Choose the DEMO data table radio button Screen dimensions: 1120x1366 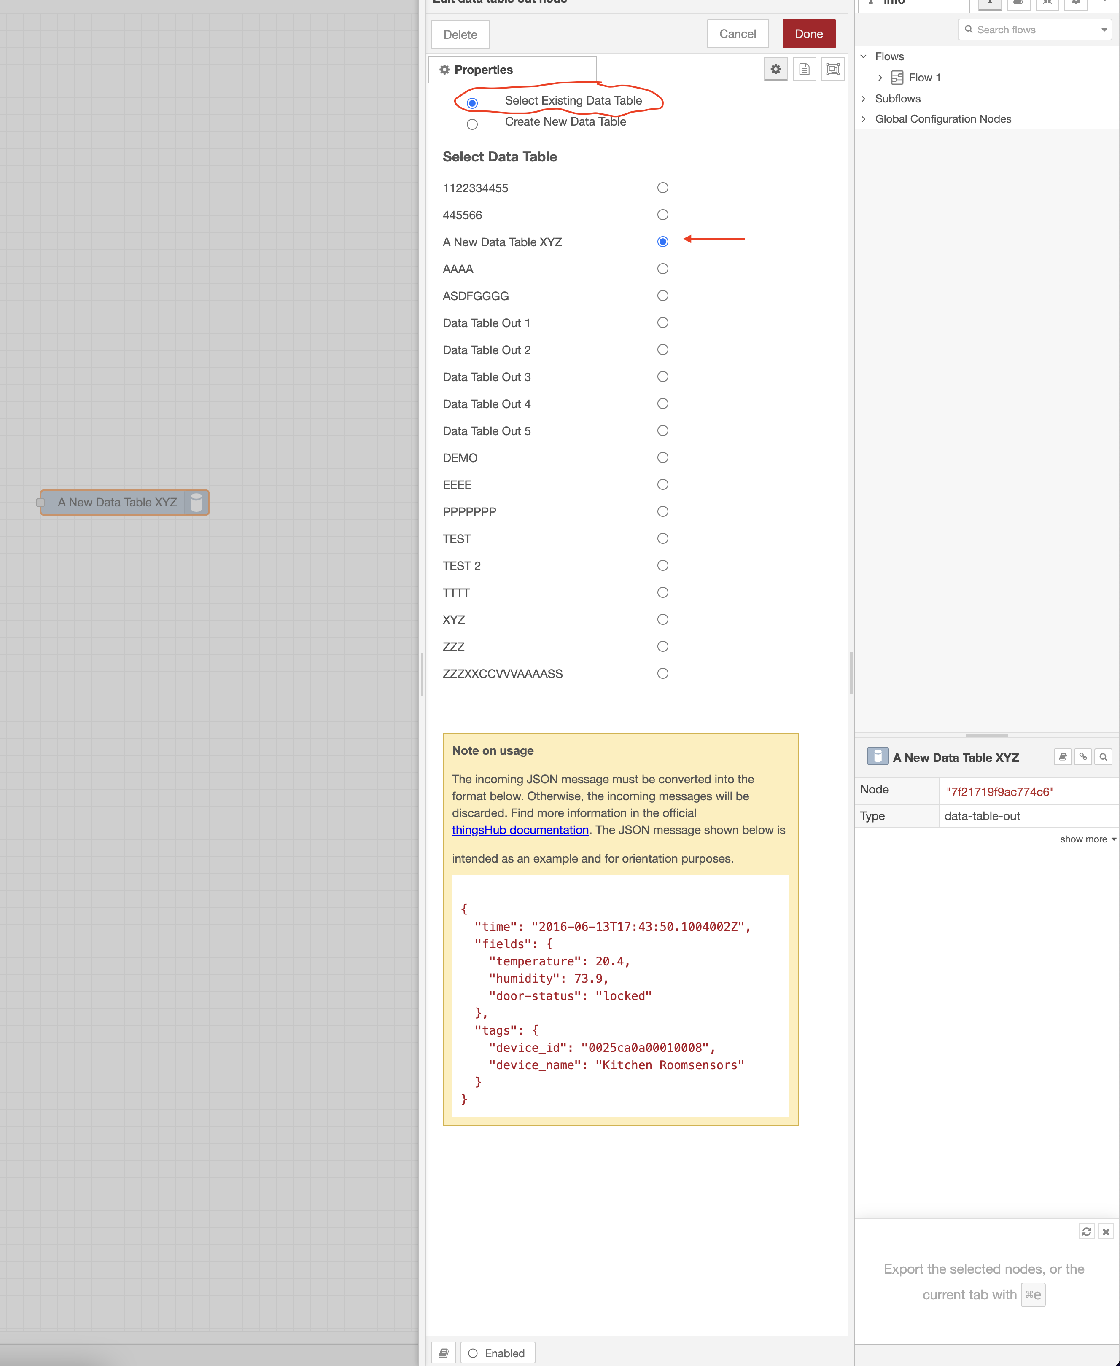[x=662, y=458]
